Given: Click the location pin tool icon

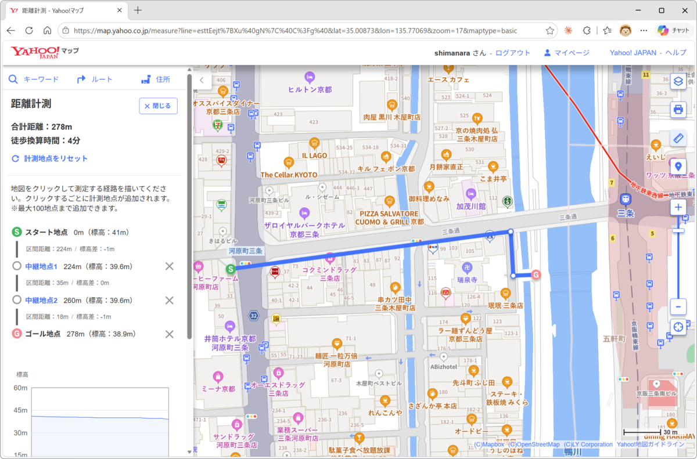Looking at the screenshot, I should tap(678, 167).
